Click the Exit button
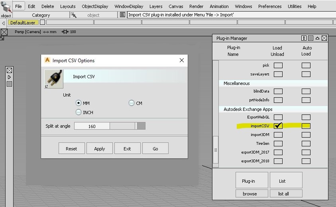This screenshot has width=336, height=207. (x=128, y=148)
